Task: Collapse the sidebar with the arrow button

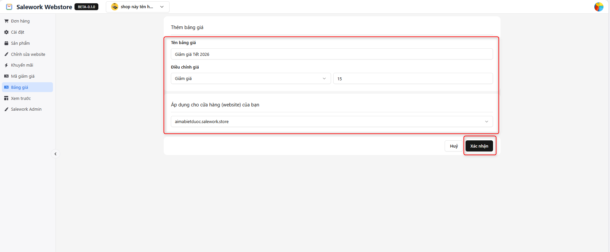Action: (x=56, y=154)
